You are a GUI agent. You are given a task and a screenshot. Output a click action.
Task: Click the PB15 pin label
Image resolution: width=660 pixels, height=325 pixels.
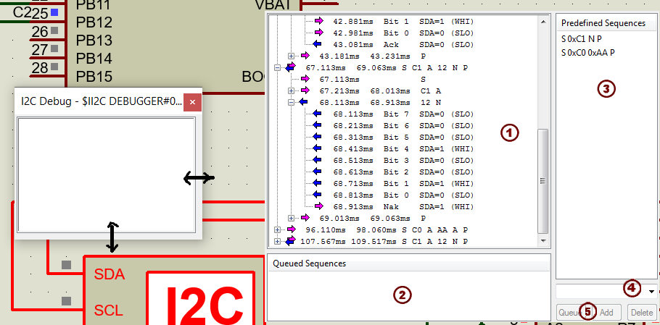click(94, 77)
